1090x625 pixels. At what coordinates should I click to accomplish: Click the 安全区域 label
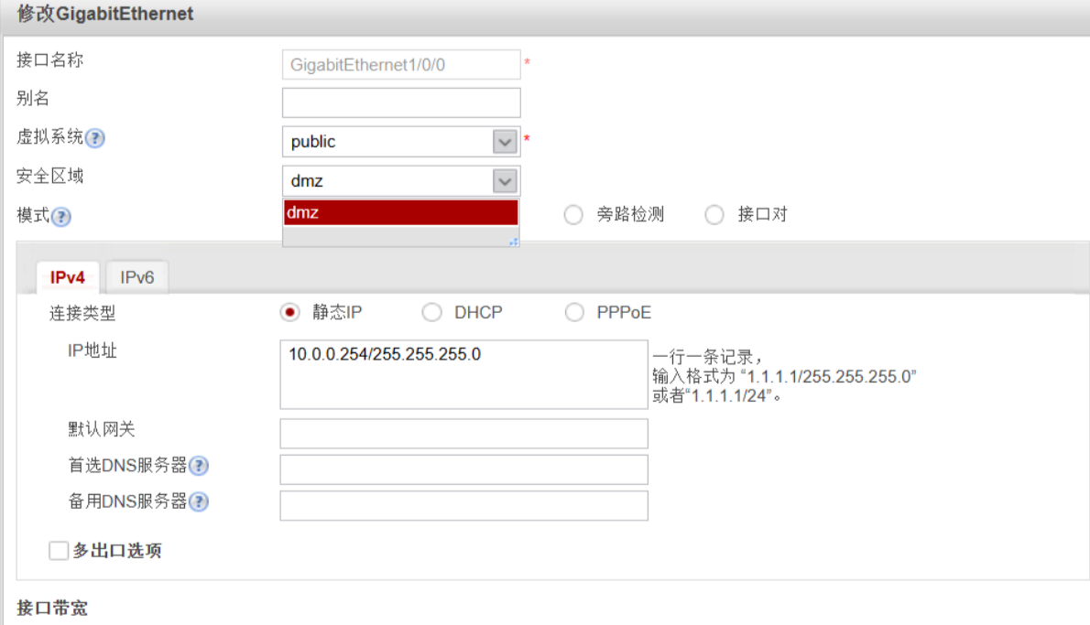(x=50, y=177)
